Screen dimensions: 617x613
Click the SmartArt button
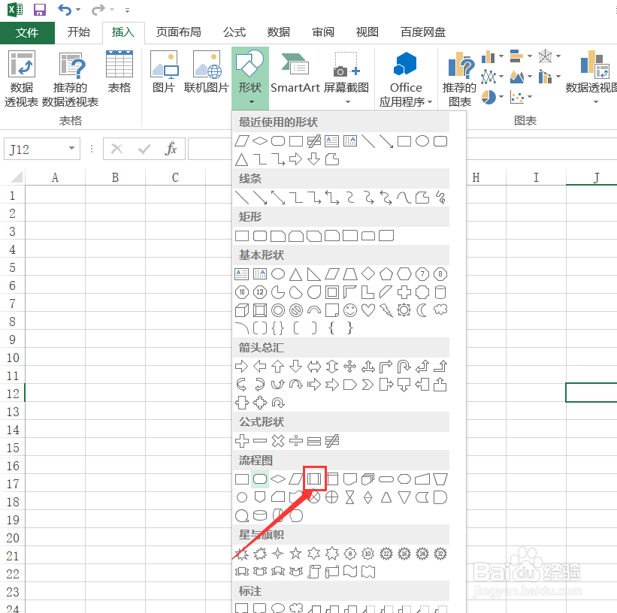295,72
